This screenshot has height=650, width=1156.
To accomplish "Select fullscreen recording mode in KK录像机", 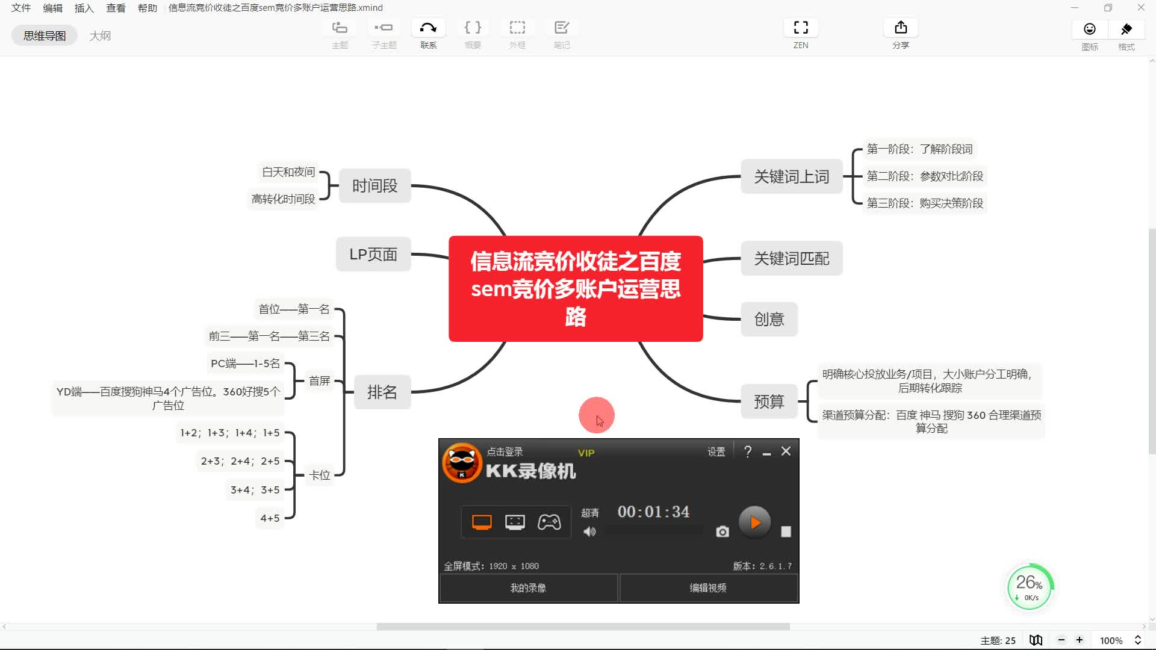I will (482, 522).
